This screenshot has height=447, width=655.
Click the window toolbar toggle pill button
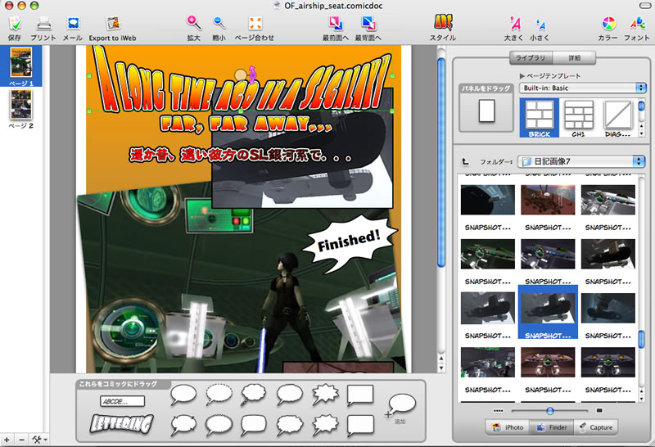point(644,6)
